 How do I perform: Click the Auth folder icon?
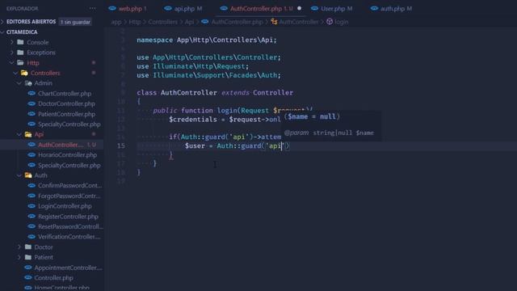pyautogui.click(x=28, y=175)
